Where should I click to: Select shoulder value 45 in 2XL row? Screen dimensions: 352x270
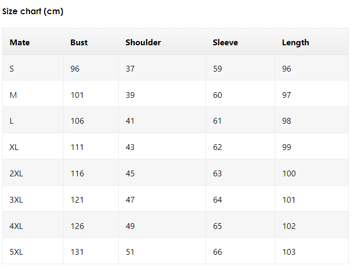130,174
